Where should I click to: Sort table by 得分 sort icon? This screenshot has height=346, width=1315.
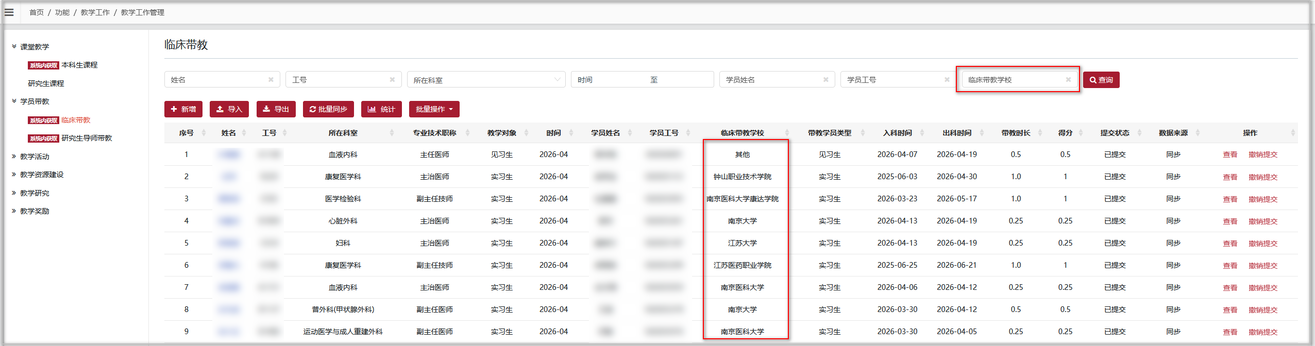1081,133
